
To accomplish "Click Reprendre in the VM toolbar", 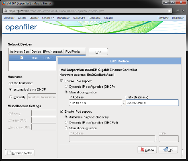I will 94,18.
